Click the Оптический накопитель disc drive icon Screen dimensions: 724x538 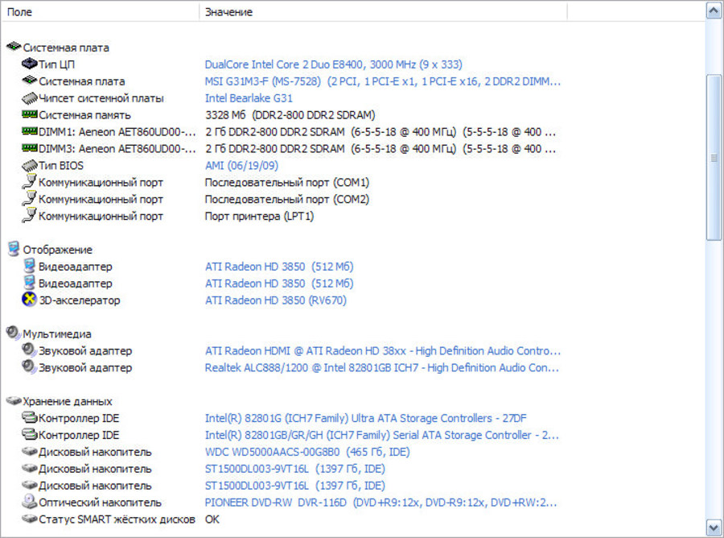pyautogui.click(x=30, y=502)
